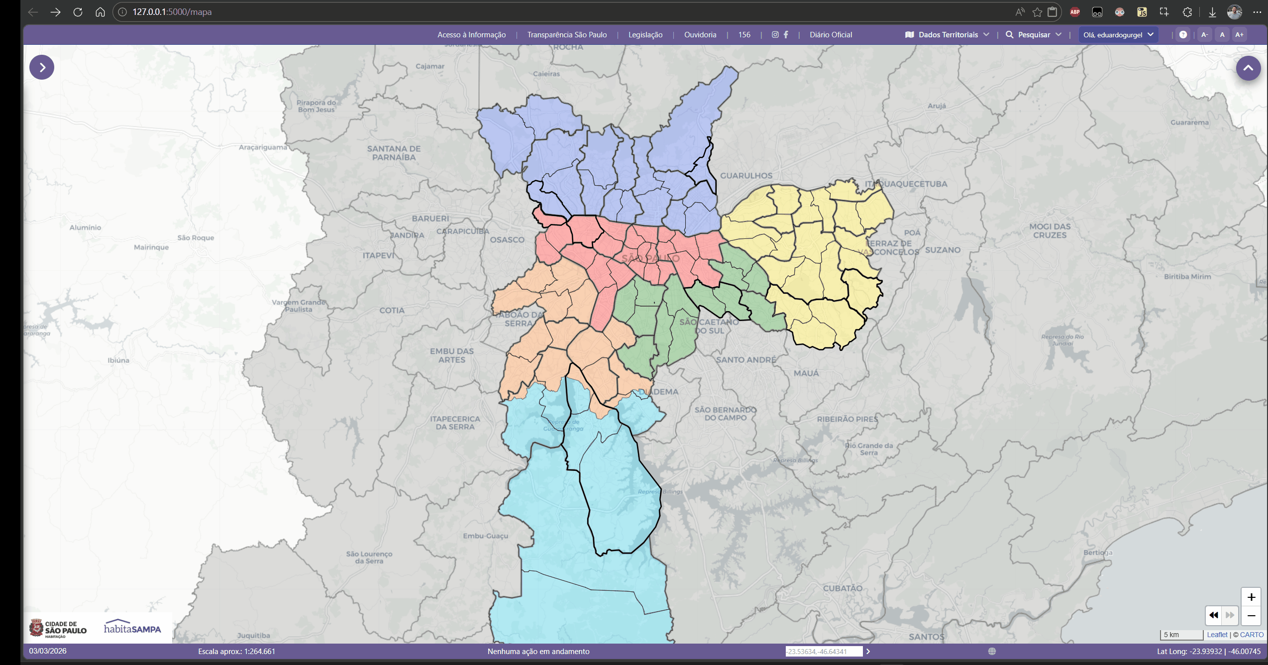Image resolution: width=1268 pixels, height=665 pixels.
Task: Zoom in the map with plus button
Action: (1251, 597)
